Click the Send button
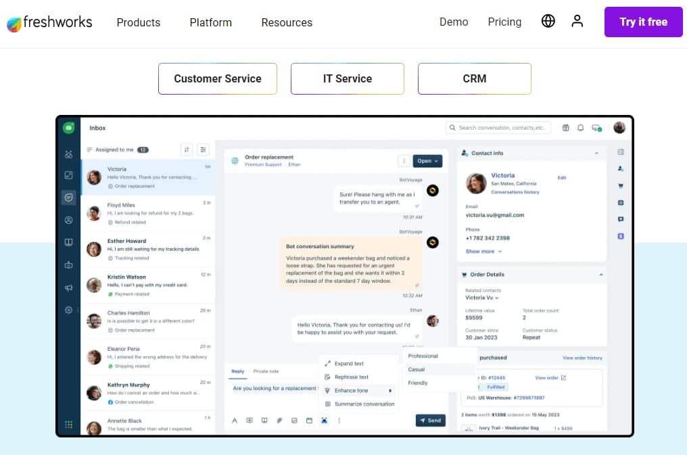The width and height of the screenshot is (687, 455). coord(430,421)
